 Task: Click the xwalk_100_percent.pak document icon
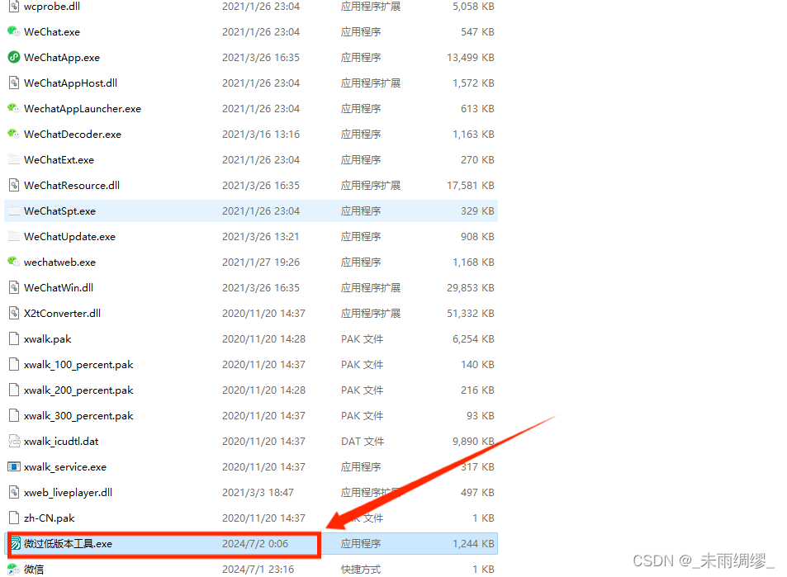14,364
